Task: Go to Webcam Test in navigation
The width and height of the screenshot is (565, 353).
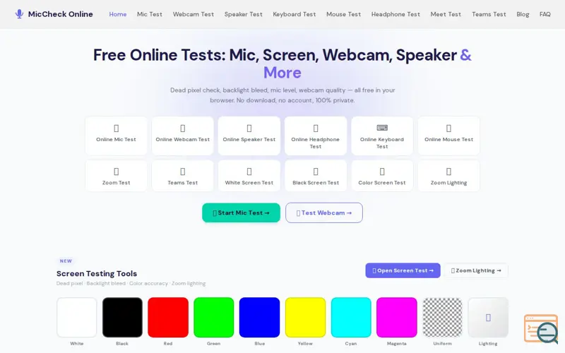Action: [193, 14]
